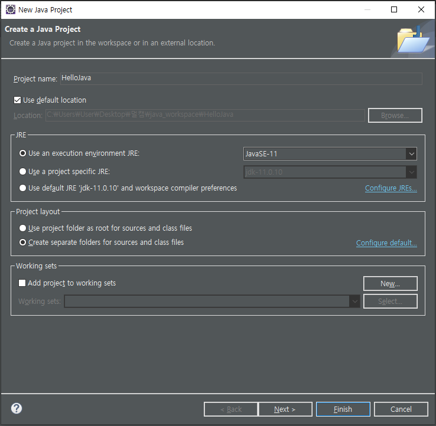Click the Location path field

click(x=205, y=115)
